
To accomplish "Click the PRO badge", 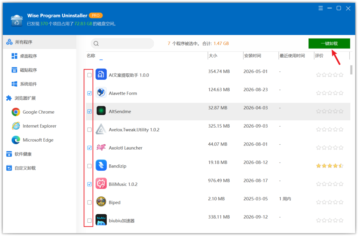I will coord(96,15).
